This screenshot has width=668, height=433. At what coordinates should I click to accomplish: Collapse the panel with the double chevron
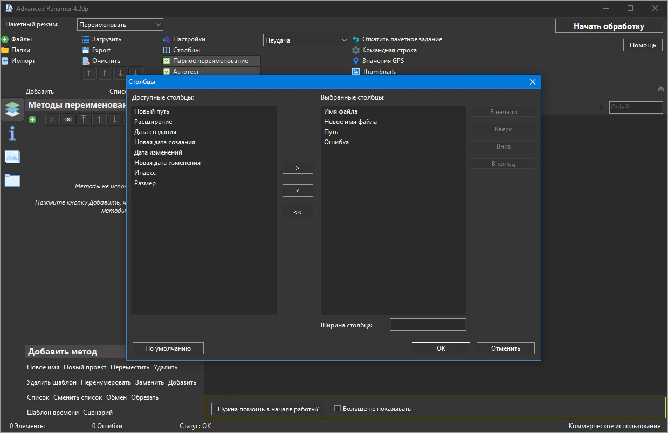661,89
